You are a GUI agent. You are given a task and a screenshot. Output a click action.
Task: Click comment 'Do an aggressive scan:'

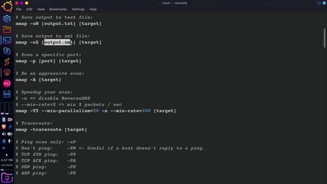tap(50, 74)
